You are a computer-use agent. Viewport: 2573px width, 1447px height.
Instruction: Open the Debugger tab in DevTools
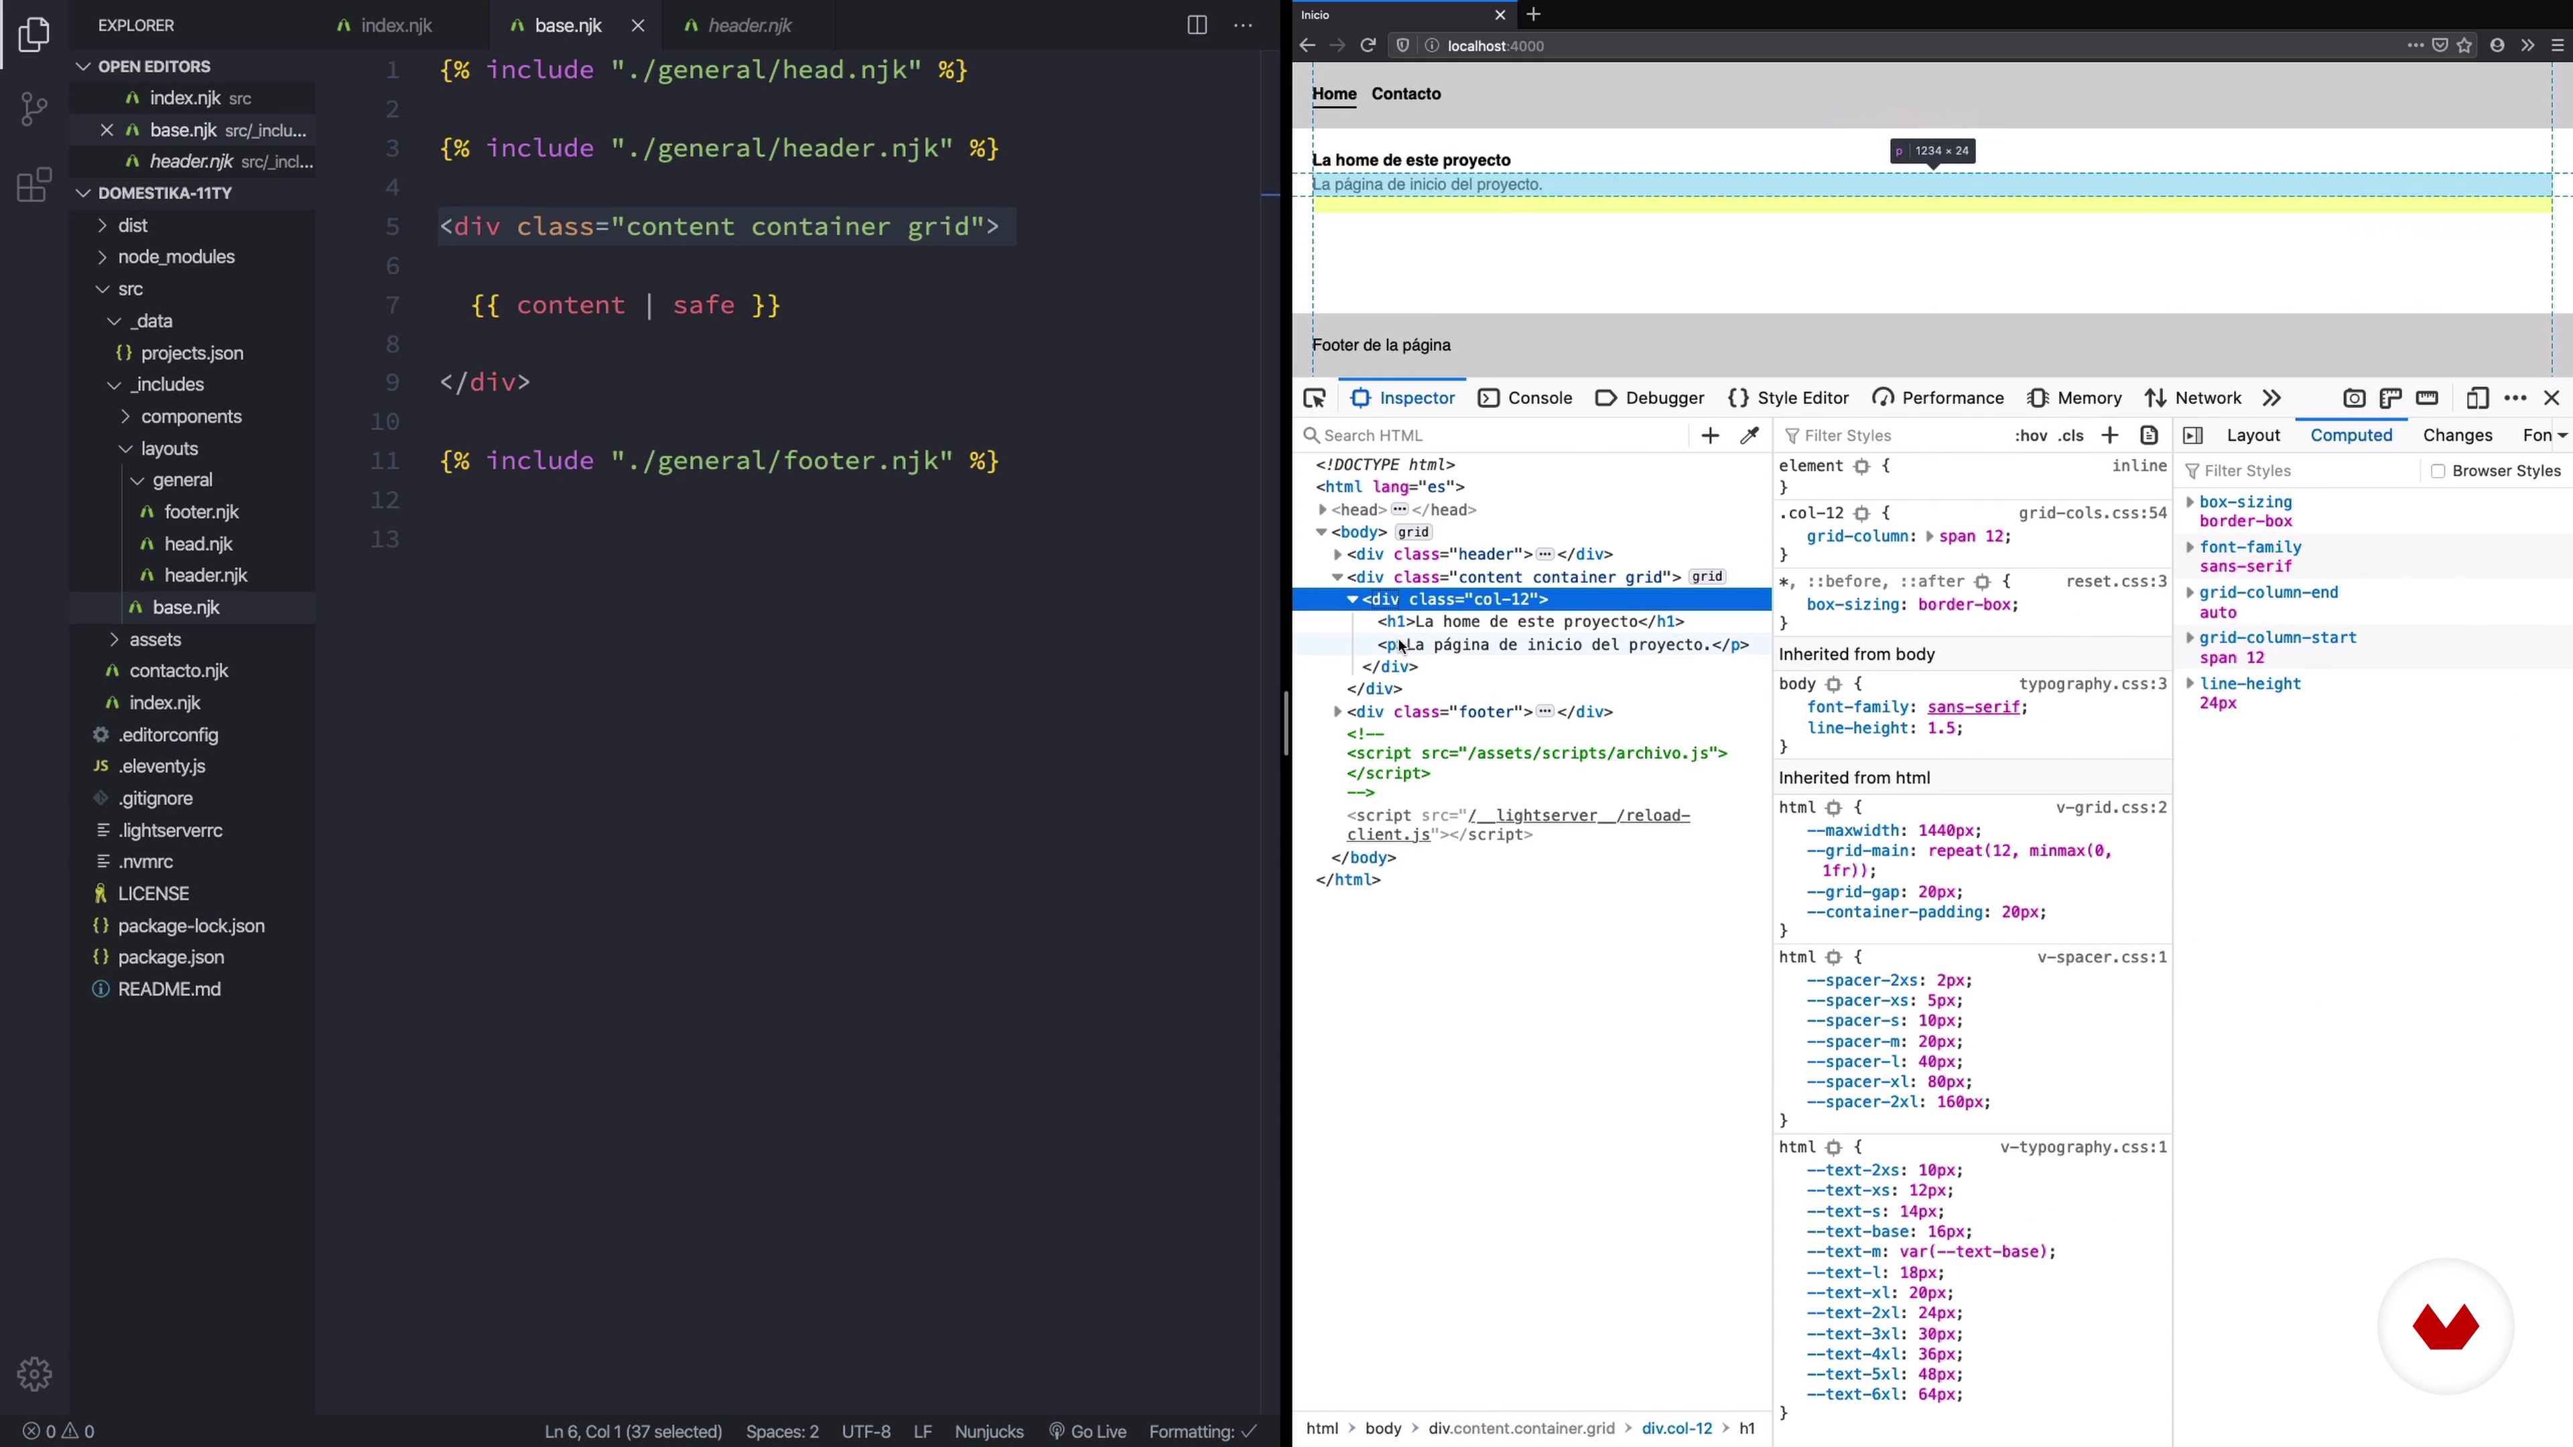(1650, 399)
